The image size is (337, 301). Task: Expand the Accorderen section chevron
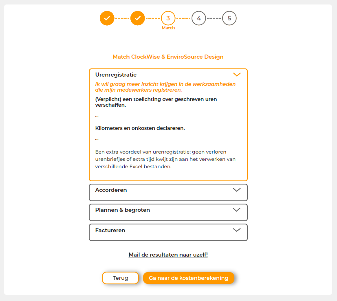237,190
